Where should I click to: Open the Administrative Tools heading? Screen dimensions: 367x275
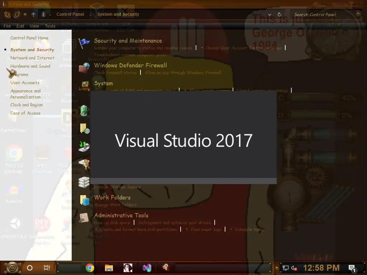[x=121, y=215]
